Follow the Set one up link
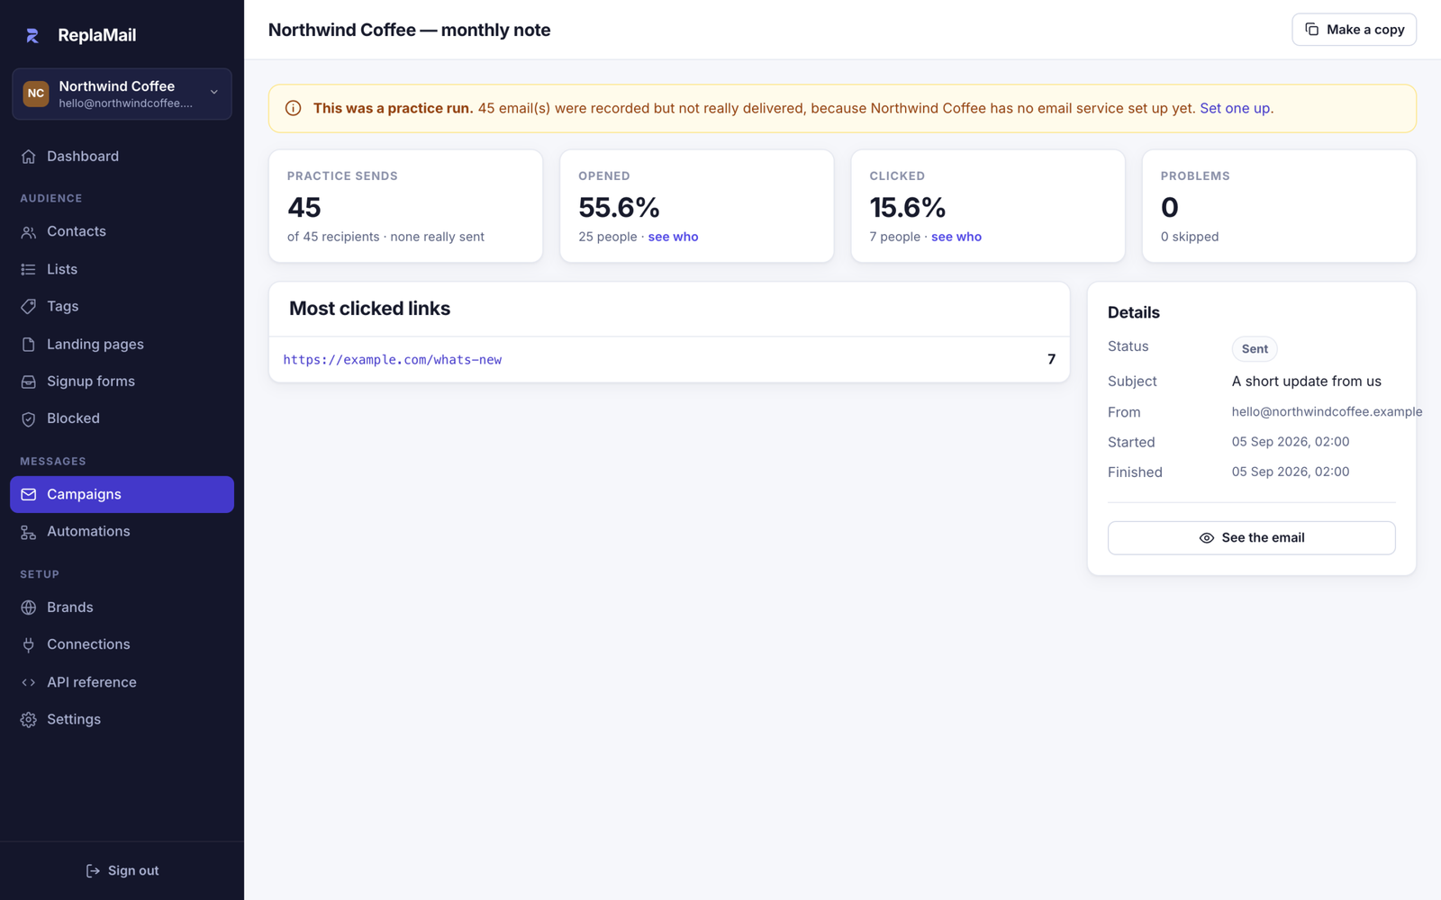The image size is (1441, 900). pyautogui.click(x=1235, y=108)
